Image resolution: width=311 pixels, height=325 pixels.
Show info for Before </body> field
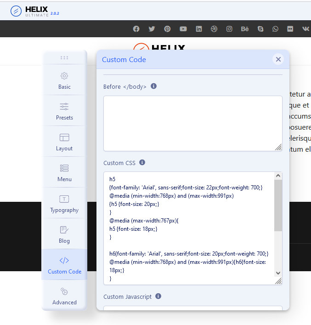tap(153, 86)
